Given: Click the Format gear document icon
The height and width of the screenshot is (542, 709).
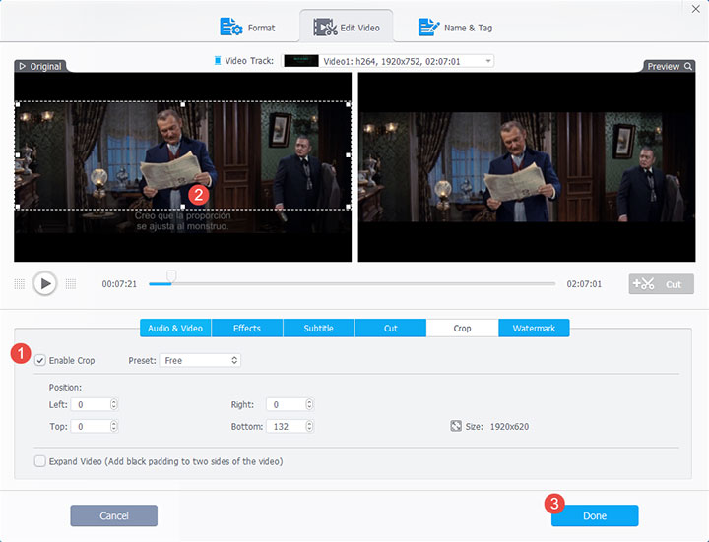Looking at the screenshot, I should (x=231, y=28).
